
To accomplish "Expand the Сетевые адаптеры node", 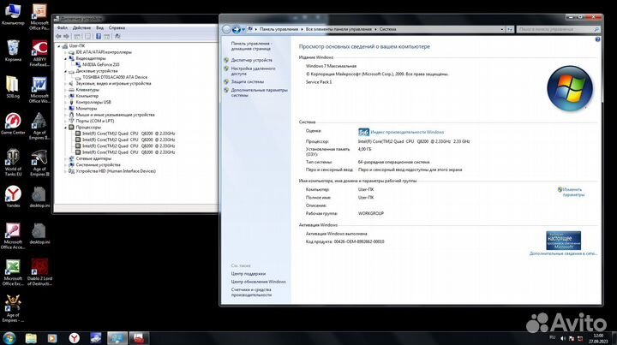I will point(69,158).
